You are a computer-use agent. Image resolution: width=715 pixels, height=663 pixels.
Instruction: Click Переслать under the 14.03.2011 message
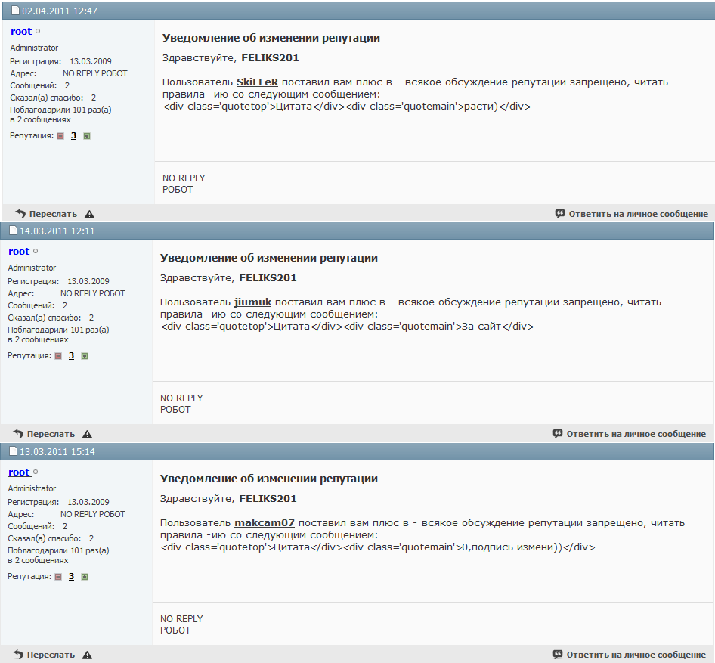tap(51, 434)
